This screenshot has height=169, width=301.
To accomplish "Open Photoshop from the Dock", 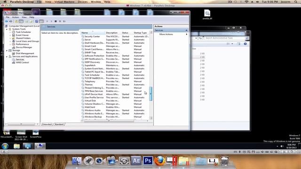I will [148, 161].
